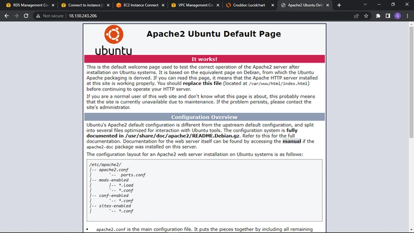Click the ports.conf entry in the layout
The height and width of the screenshot is (233, 414).
133,175
